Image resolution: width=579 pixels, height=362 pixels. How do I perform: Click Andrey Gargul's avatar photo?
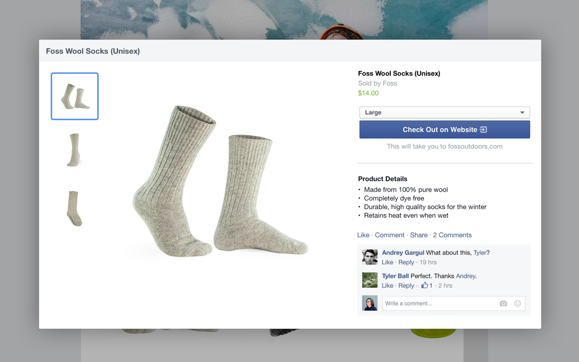pos(370,257)
